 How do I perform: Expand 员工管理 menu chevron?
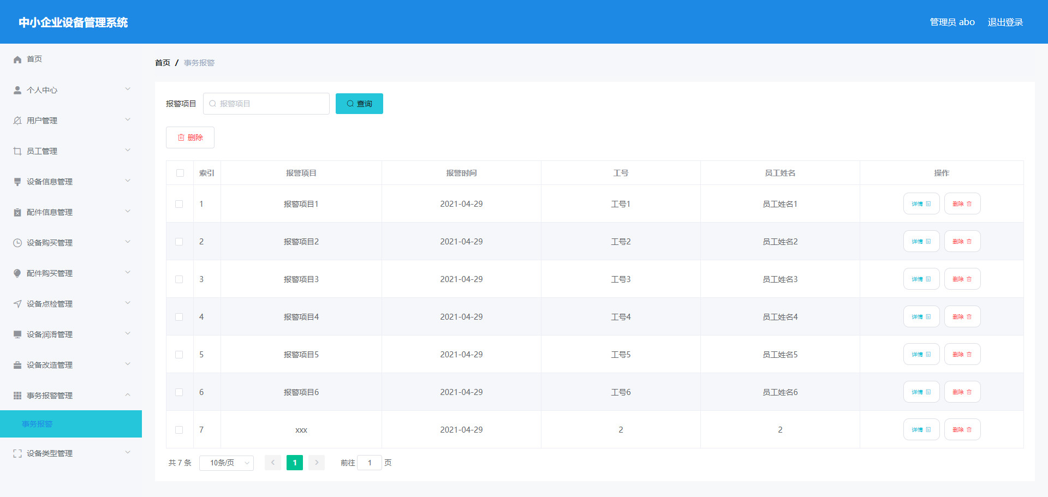tap(128, 150)
